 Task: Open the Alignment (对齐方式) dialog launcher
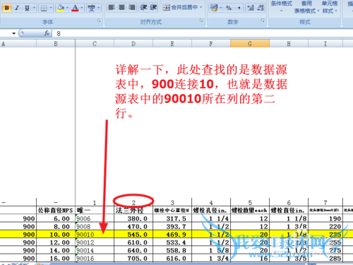pyautogui.click(x=201, y=20)
